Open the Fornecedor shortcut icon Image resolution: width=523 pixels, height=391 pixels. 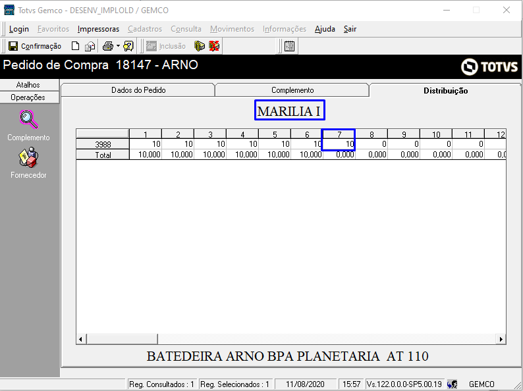29,157
